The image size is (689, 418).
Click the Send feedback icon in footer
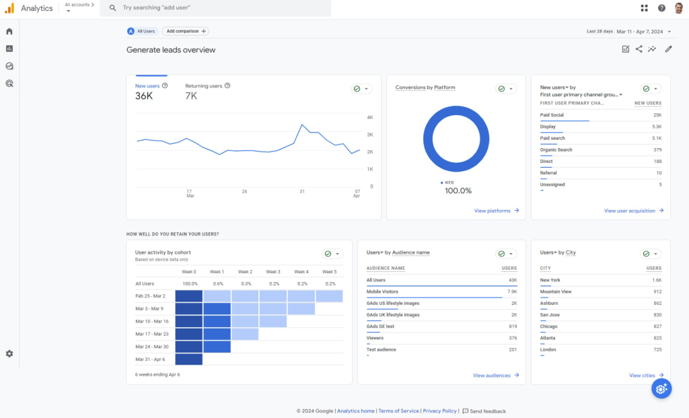[466, 411]
